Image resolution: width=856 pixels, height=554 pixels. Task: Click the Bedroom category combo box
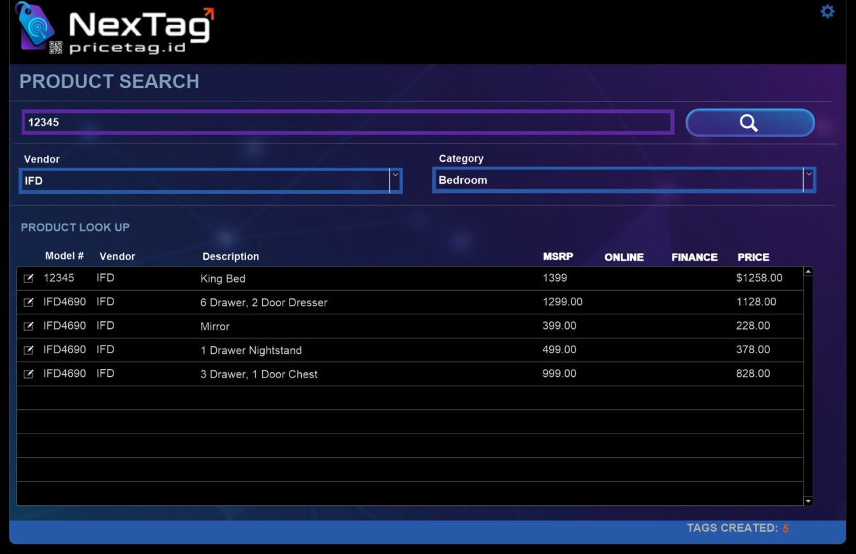(x=617, y=180)
